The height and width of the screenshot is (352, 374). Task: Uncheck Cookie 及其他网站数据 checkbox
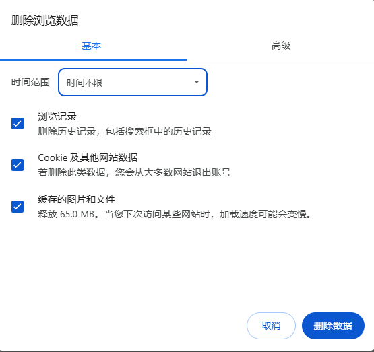(x=18, y=165)
